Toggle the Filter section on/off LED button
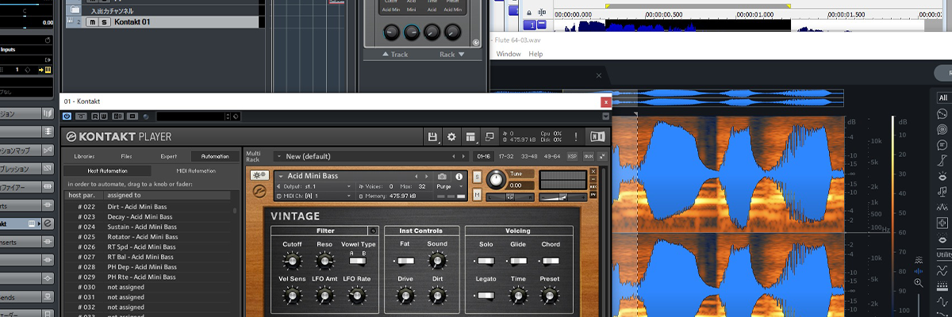Viewport: 952px width, 317px height. tap(373, 231)
